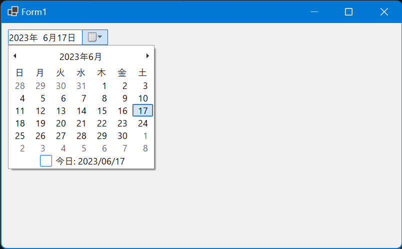Go to previous month arrow
This screenshot has height=249, width=402.
[x=15, y=56]
